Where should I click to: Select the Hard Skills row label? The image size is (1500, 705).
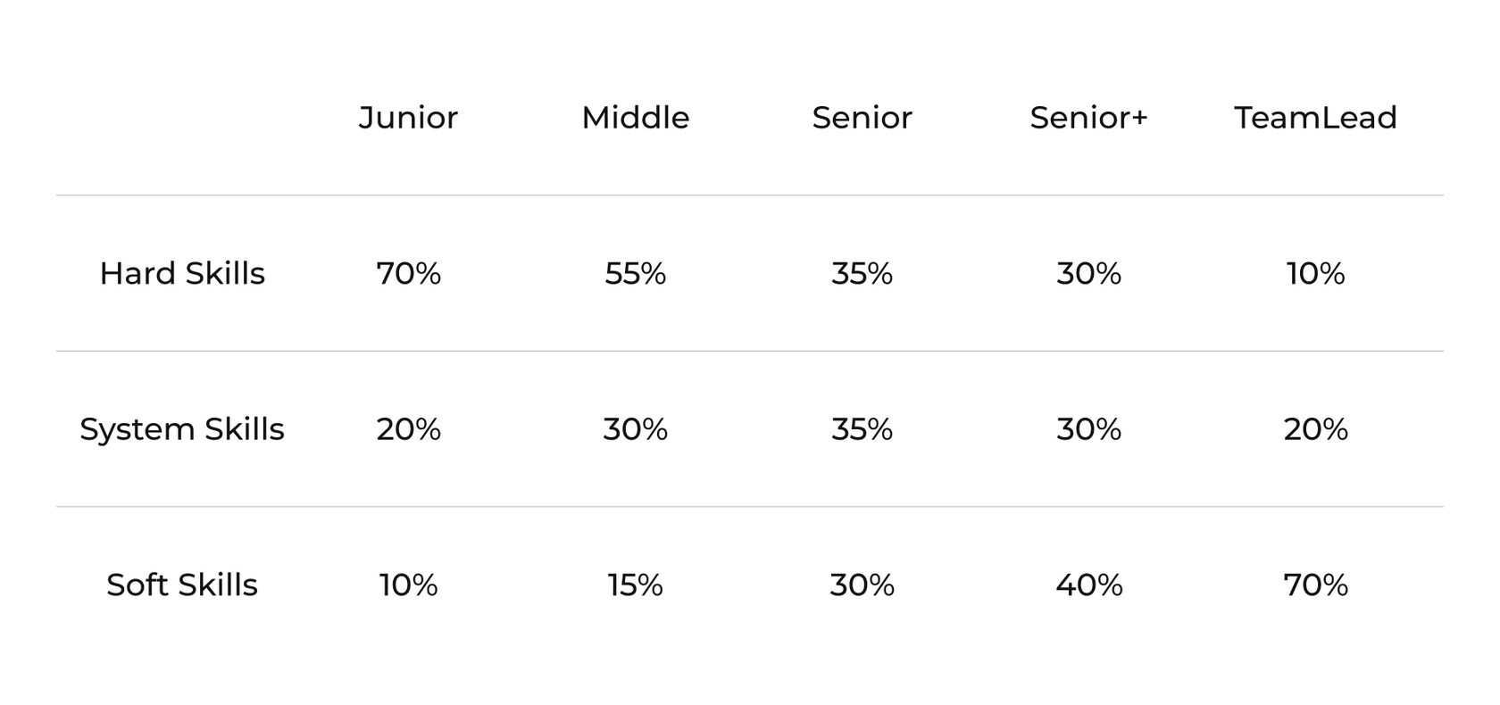pos(182,273)
